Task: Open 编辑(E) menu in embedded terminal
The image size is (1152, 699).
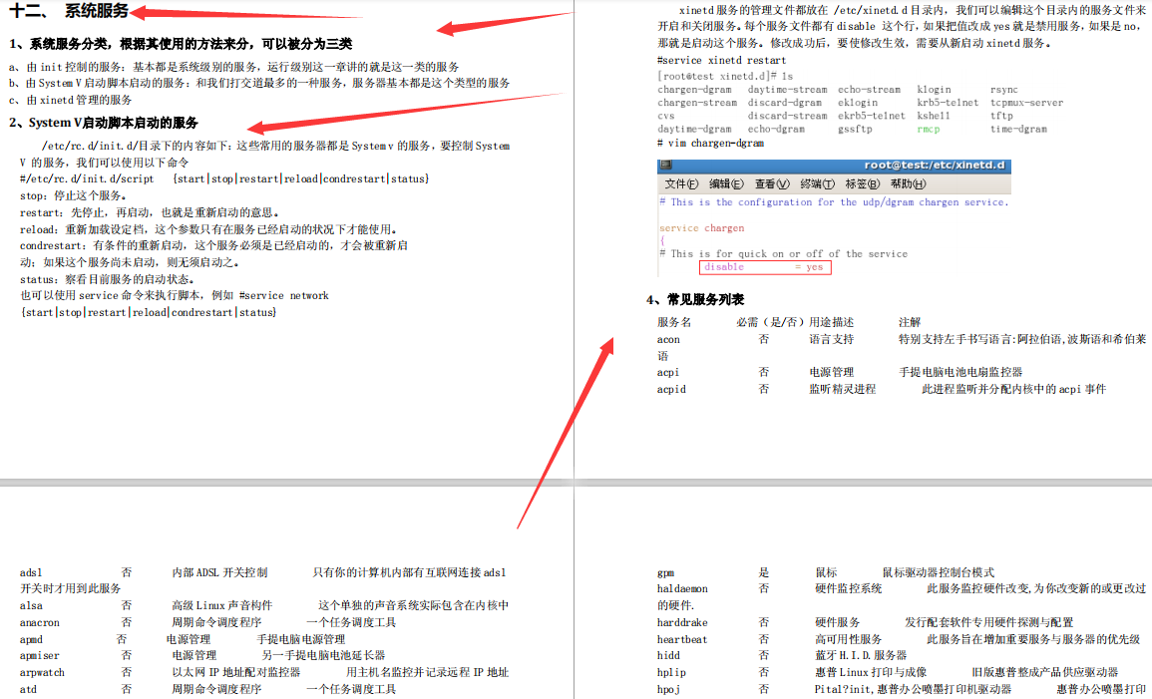Action: coord(726,183)
